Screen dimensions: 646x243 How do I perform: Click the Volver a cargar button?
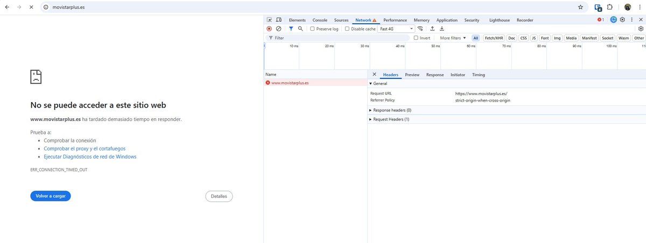[x=51, y=196]
